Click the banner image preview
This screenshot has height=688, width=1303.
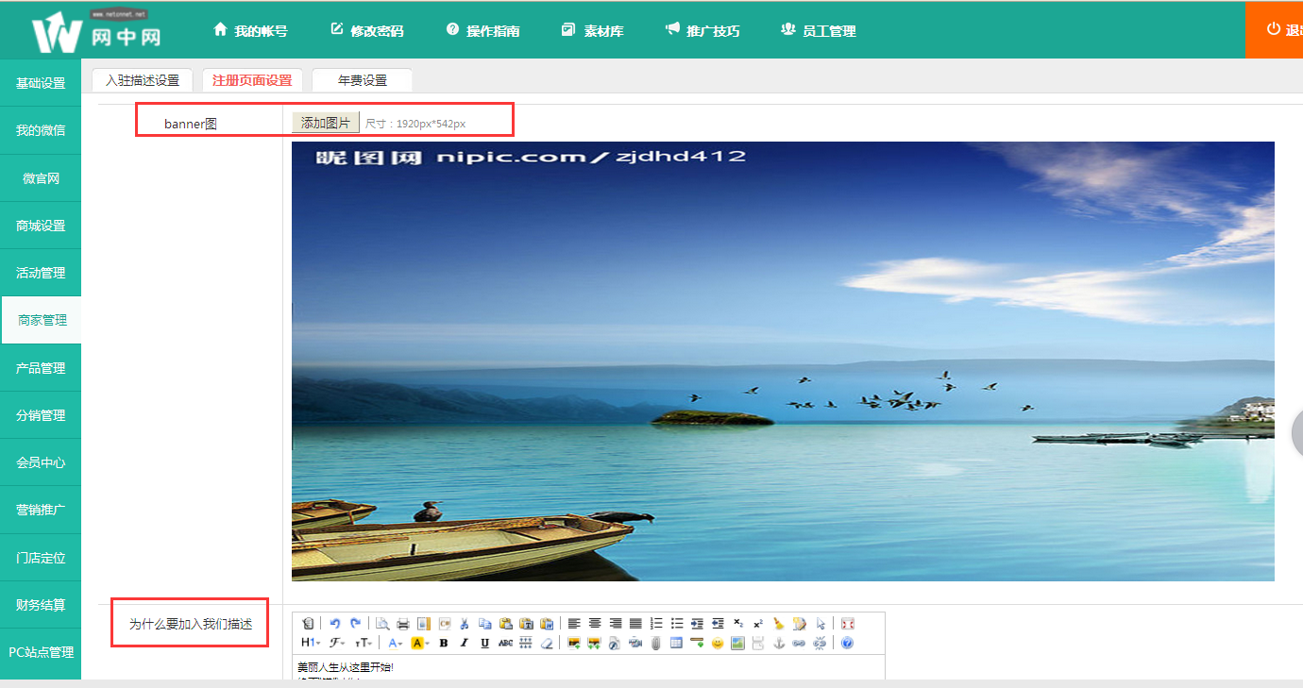[x=783, y=361]
